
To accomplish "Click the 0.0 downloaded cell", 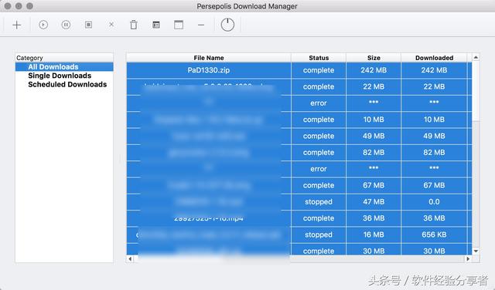I will [434, 202].
